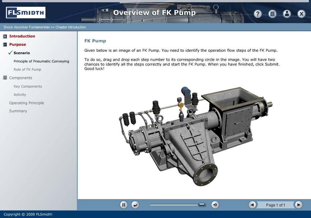
Task: Open the Operating Principle section
Action: click(x=26, y=103)
